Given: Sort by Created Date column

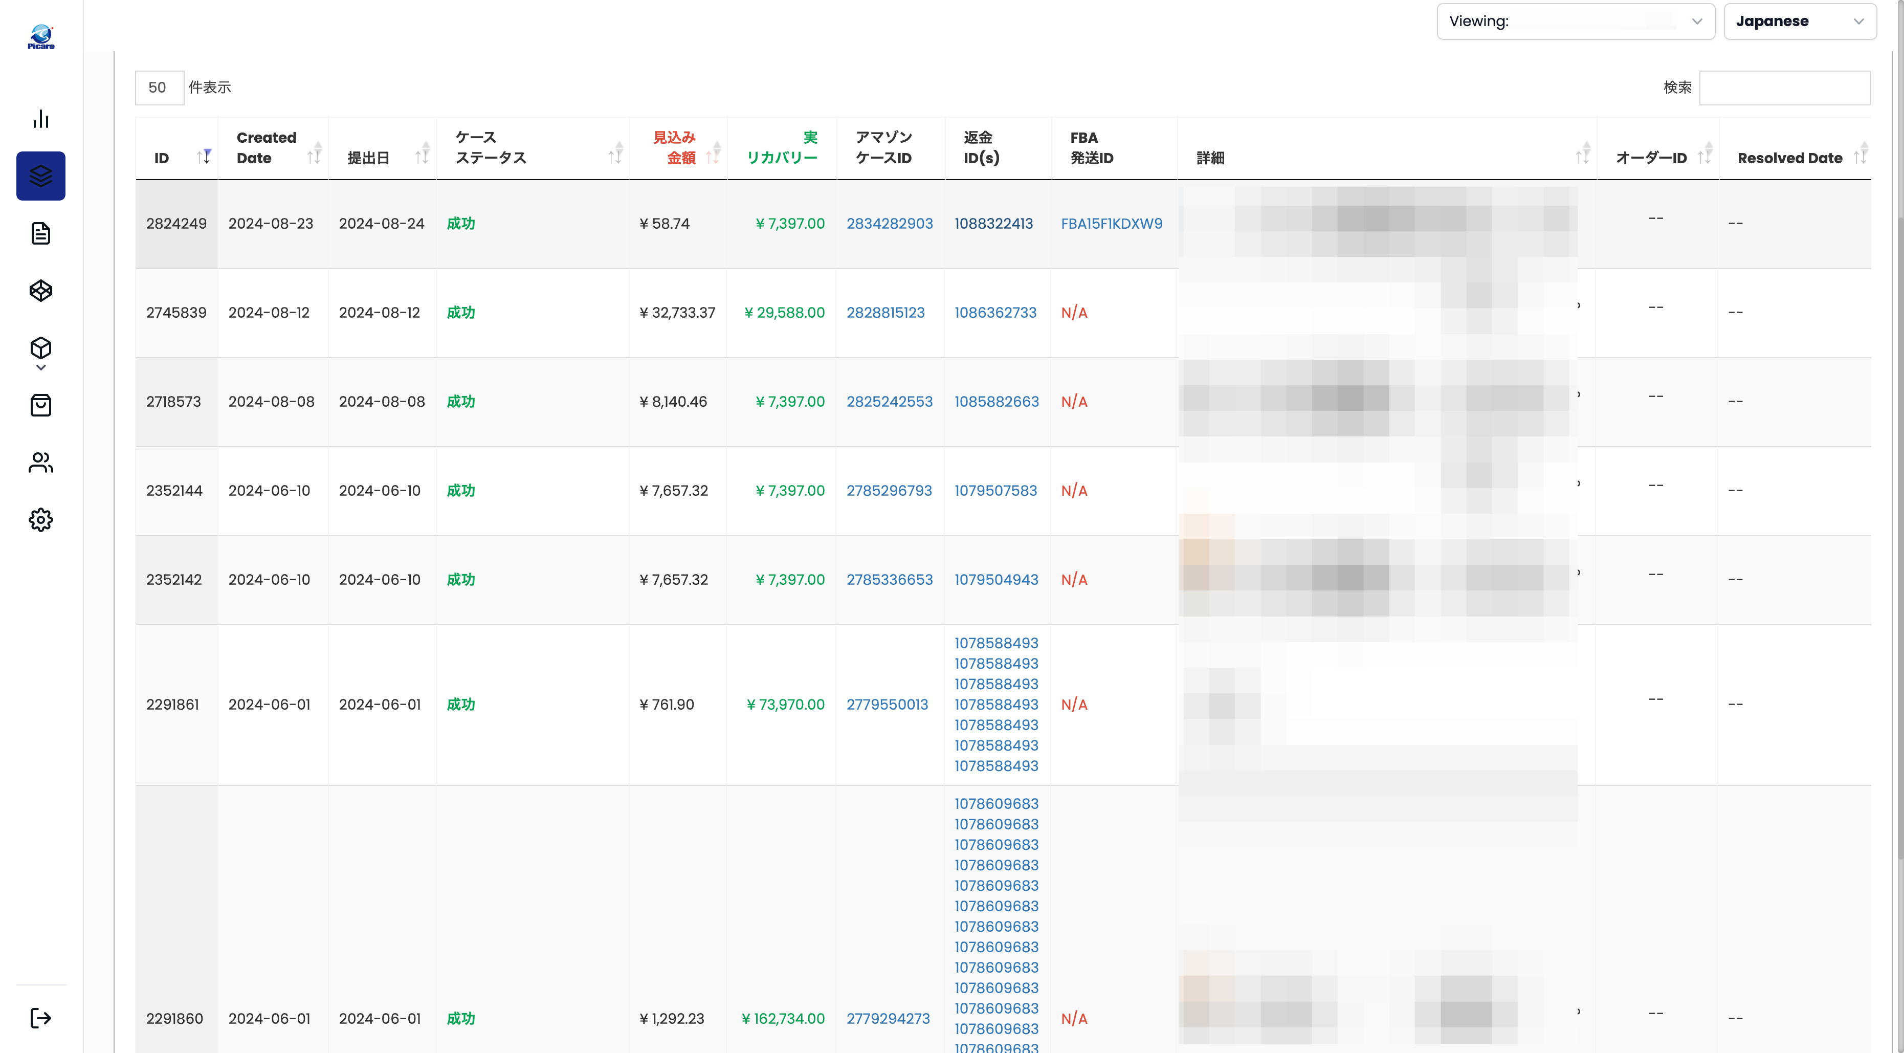Looking at the screenshot, I should coord(274,148).
